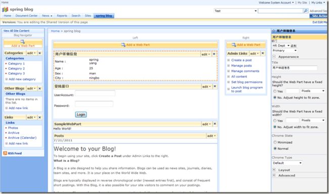329x194 pixels.
Task: Click Add a Web Part icon in Right zone
Action: coord(234,45)
